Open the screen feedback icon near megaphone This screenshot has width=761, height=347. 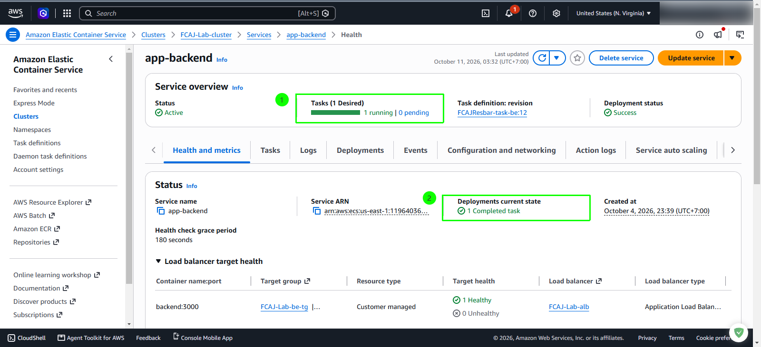(x=740, y=35)
